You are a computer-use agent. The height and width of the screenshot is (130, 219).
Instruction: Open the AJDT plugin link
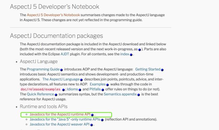click(x=65, y=54)
